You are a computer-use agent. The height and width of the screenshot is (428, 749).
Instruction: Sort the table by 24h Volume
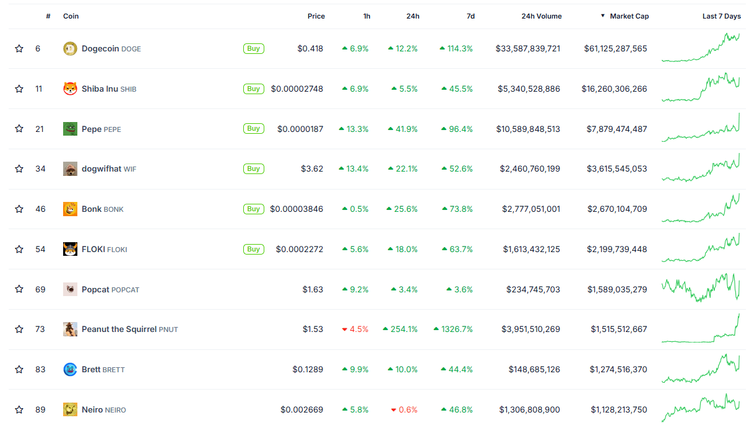(541, 16)
